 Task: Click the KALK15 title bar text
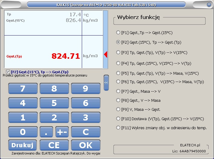106,5
